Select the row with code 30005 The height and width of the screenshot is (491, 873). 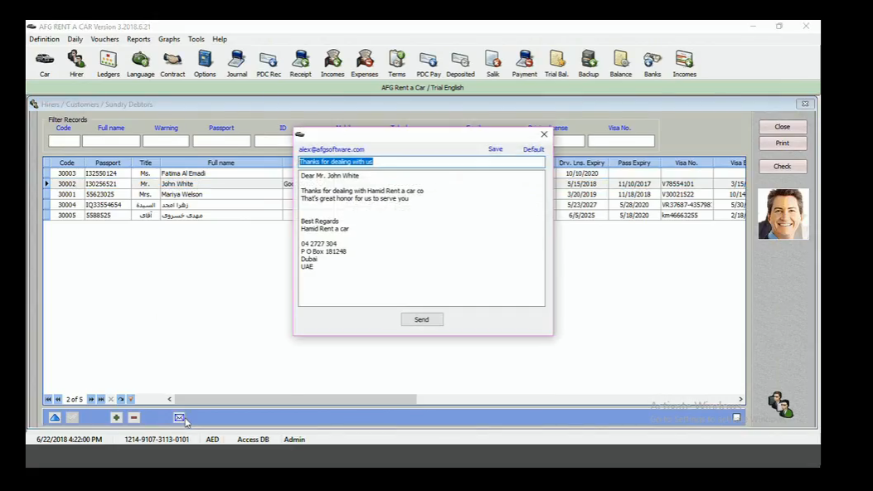pos(394,216)
